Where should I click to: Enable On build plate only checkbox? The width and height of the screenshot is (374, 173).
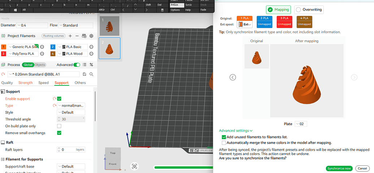coord(59,126)
